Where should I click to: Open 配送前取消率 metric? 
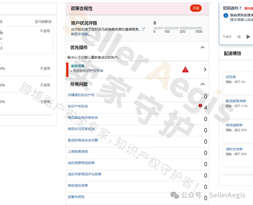(x=236, y=101)
